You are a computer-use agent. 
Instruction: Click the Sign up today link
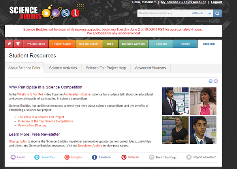click(x=18, y=141)
